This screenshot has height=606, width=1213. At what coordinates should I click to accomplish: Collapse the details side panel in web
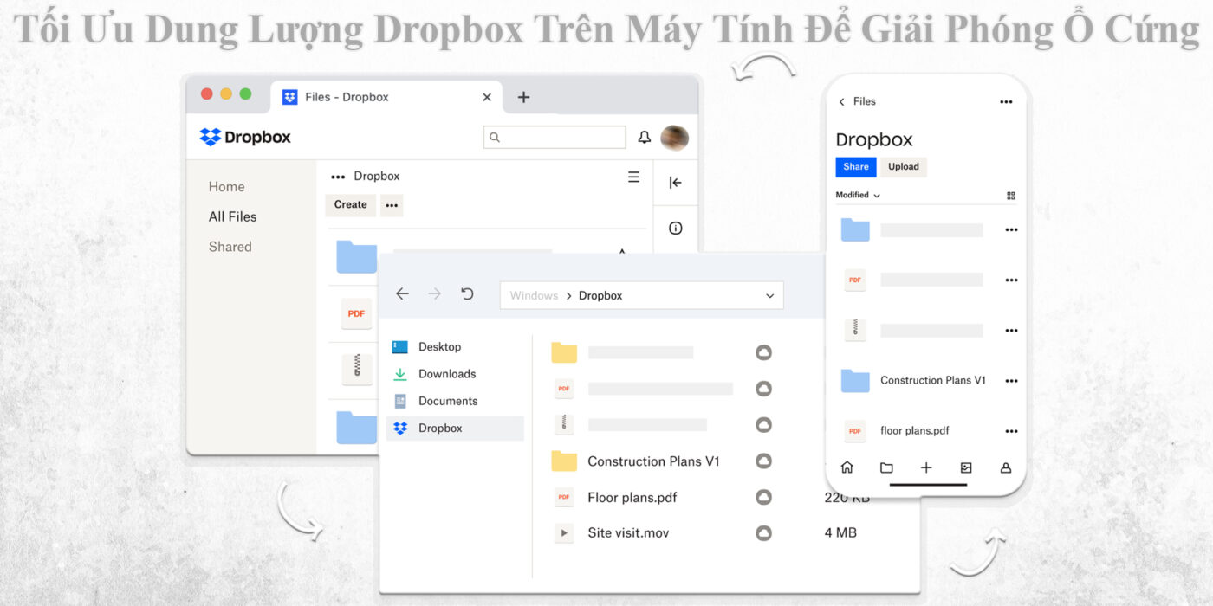coord(675,183)
